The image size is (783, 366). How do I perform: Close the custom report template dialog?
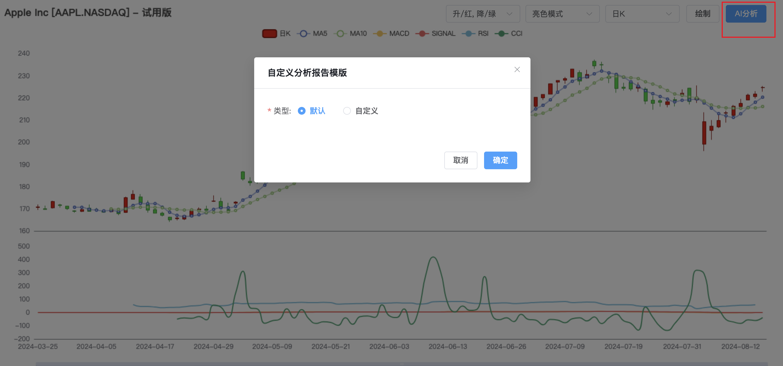[x=517, y=70]
